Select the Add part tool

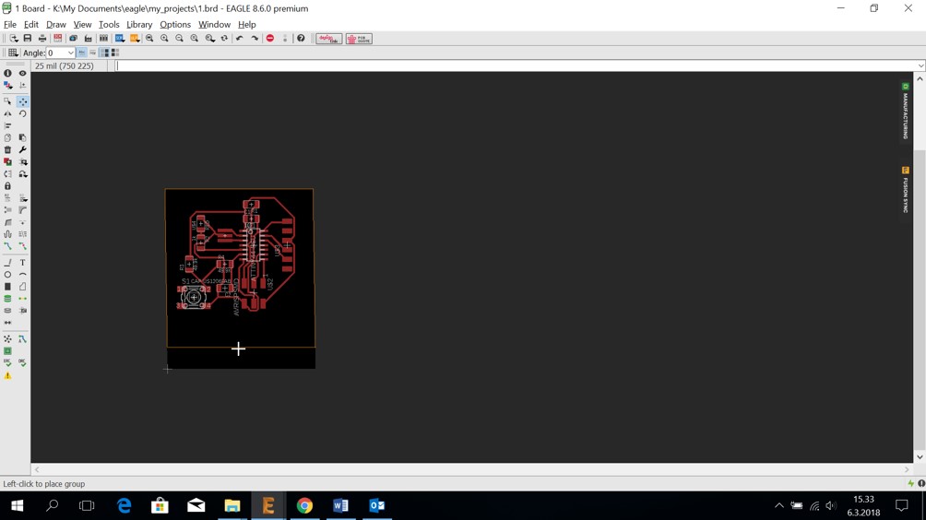tap(7, 161)
